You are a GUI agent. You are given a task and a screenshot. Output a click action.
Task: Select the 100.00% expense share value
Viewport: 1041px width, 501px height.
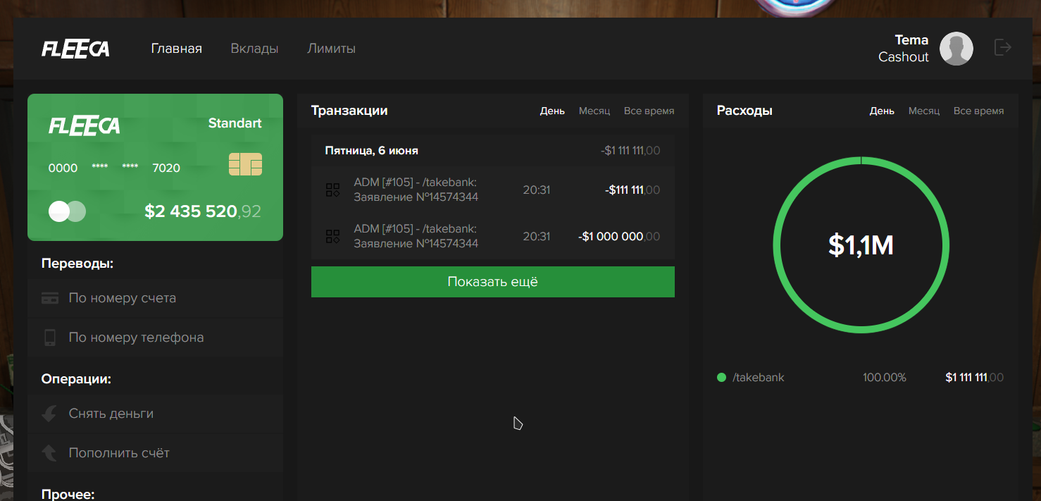(885, 378)
